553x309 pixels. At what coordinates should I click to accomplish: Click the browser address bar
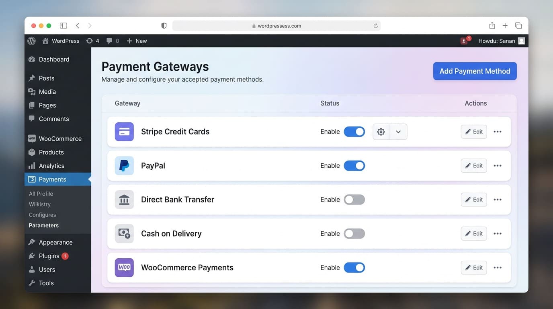click(x=276, y=26)
